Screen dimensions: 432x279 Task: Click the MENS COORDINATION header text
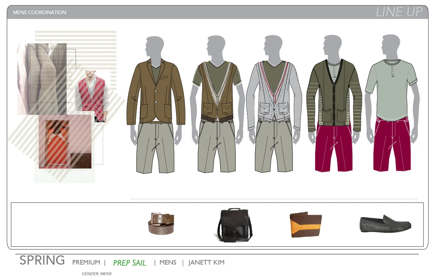(x=40, y=12)
